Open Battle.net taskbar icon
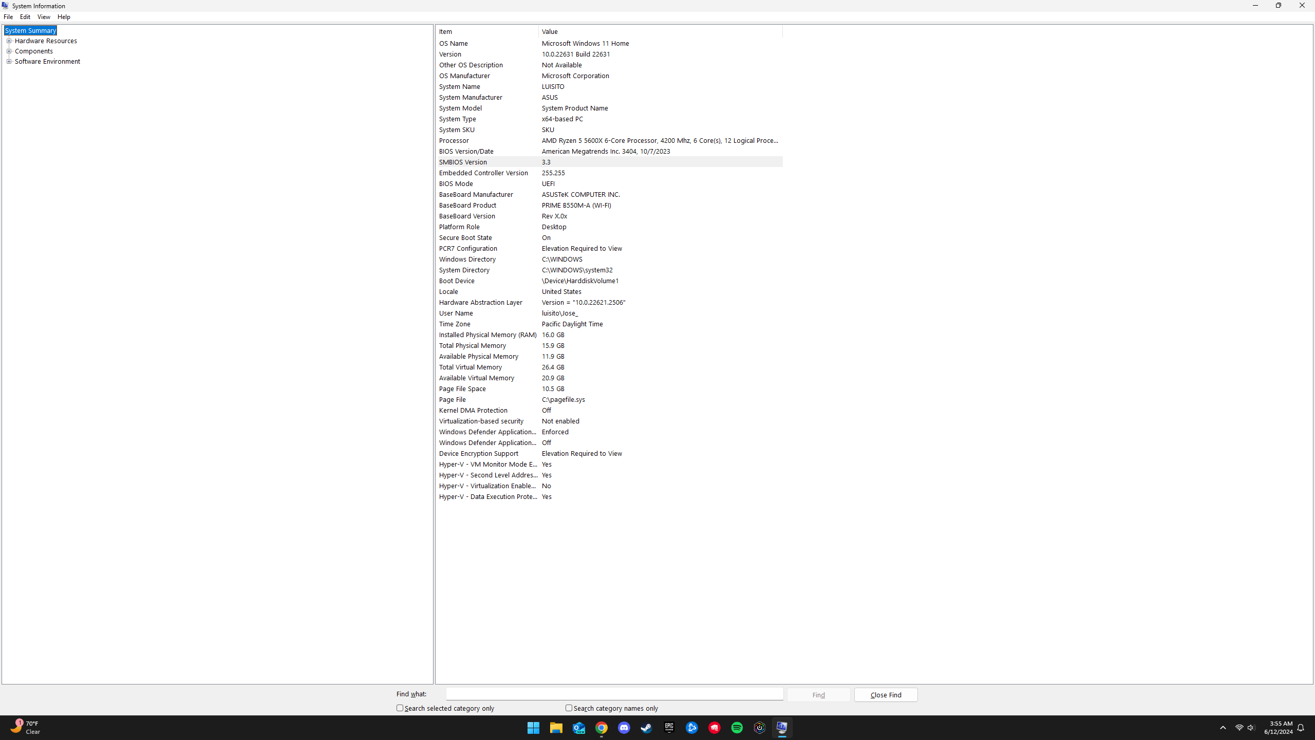This screenshot has height=740, width=1315. [x=691, y=728]
